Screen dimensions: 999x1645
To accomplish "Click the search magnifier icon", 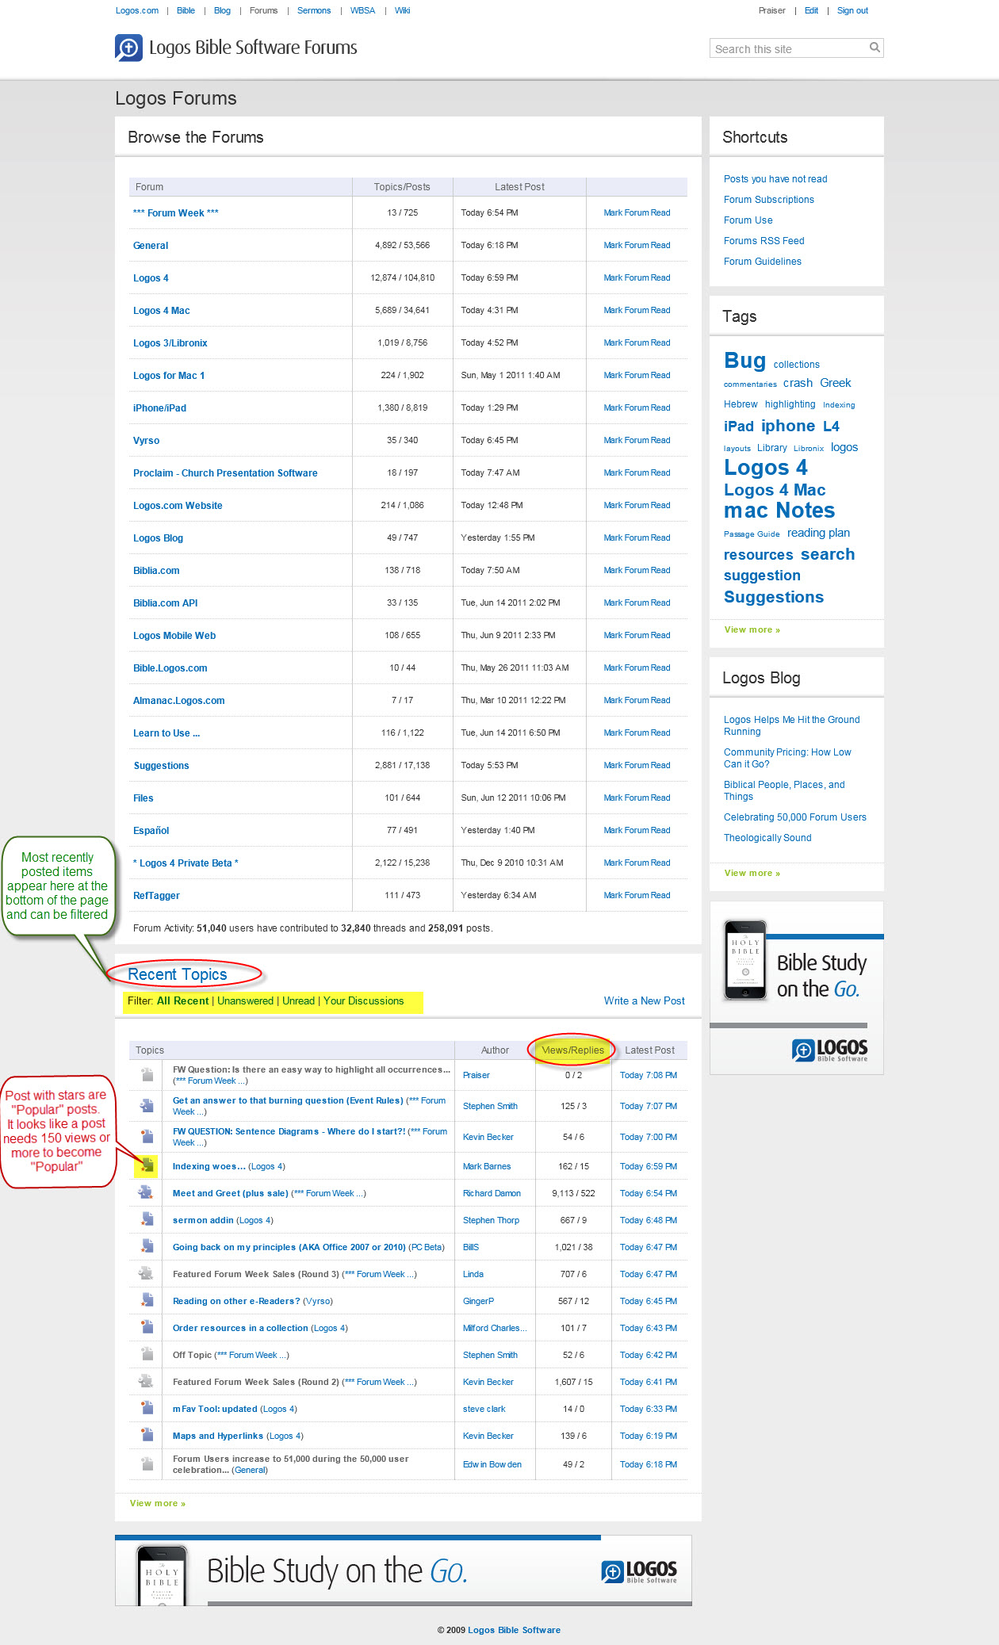I will point(875,48).
